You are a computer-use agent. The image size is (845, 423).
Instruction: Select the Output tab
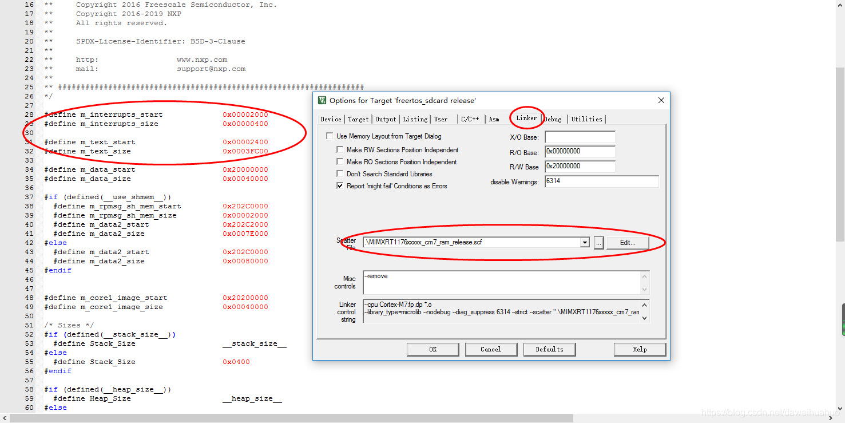click(386, 119)
